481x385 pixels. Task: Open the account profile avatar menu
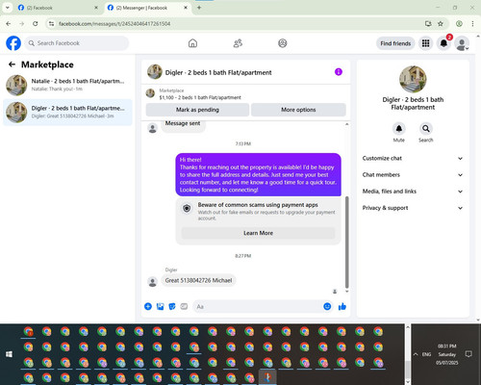(462, 43)
